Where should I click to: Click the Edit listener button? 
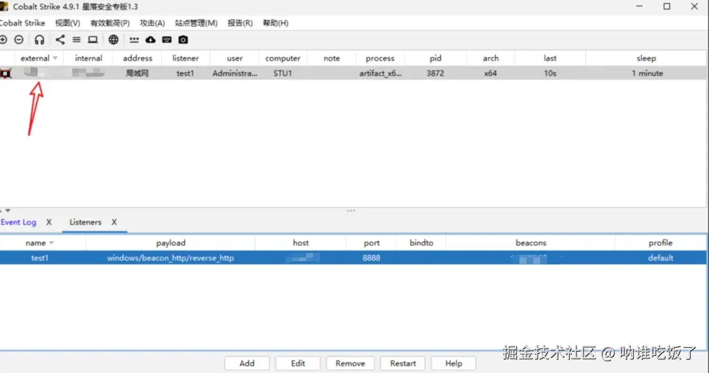click(298, 364)
